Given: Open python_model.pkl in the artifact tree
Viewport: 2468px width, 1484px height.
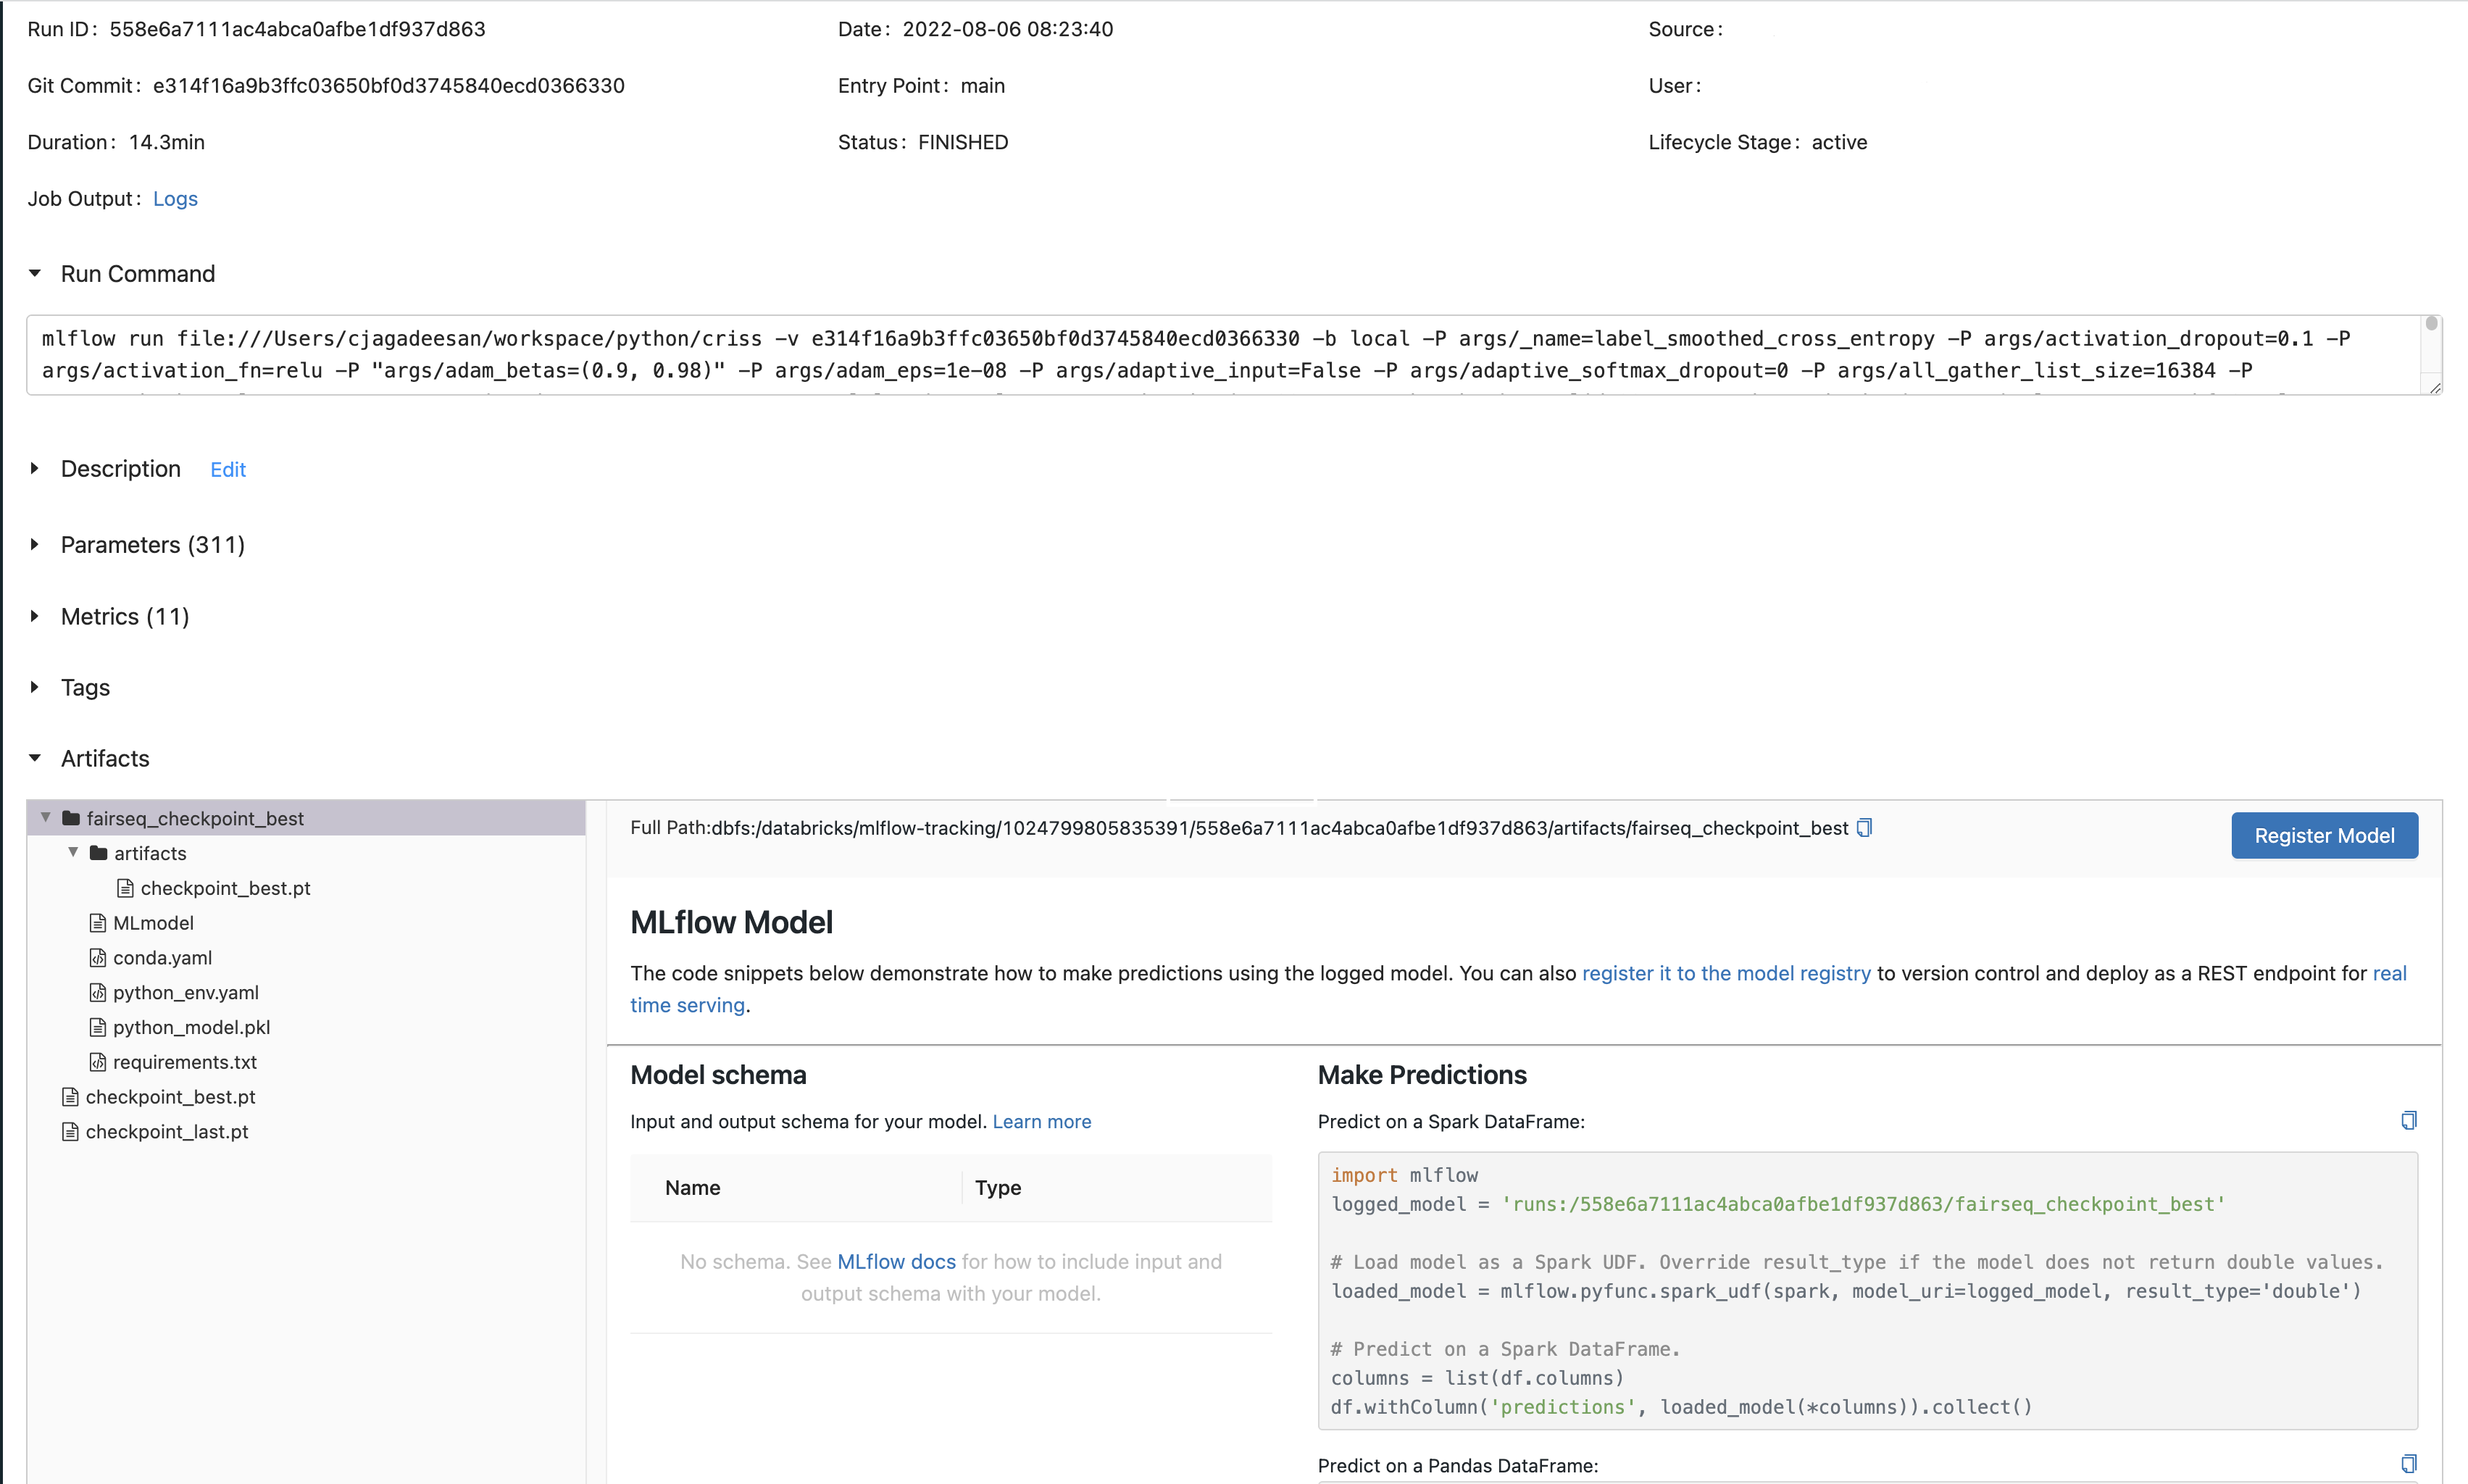Looking at the screenshot, I should (x=191, y=1027).
